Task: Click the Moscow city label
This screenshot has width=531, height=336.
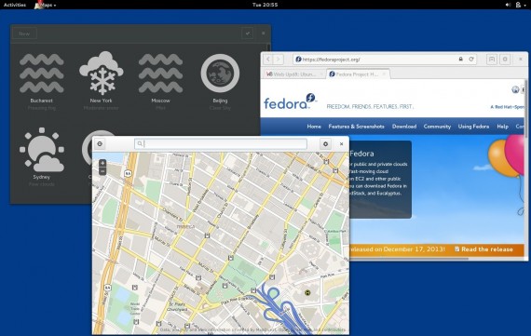Action: click(x=160, y=101)
